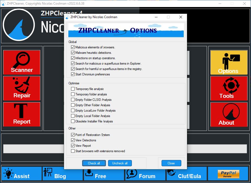Click the main window progress bar
Viewport: 251px width, 183px height.
pyautogui.click(x=125, y=149)
